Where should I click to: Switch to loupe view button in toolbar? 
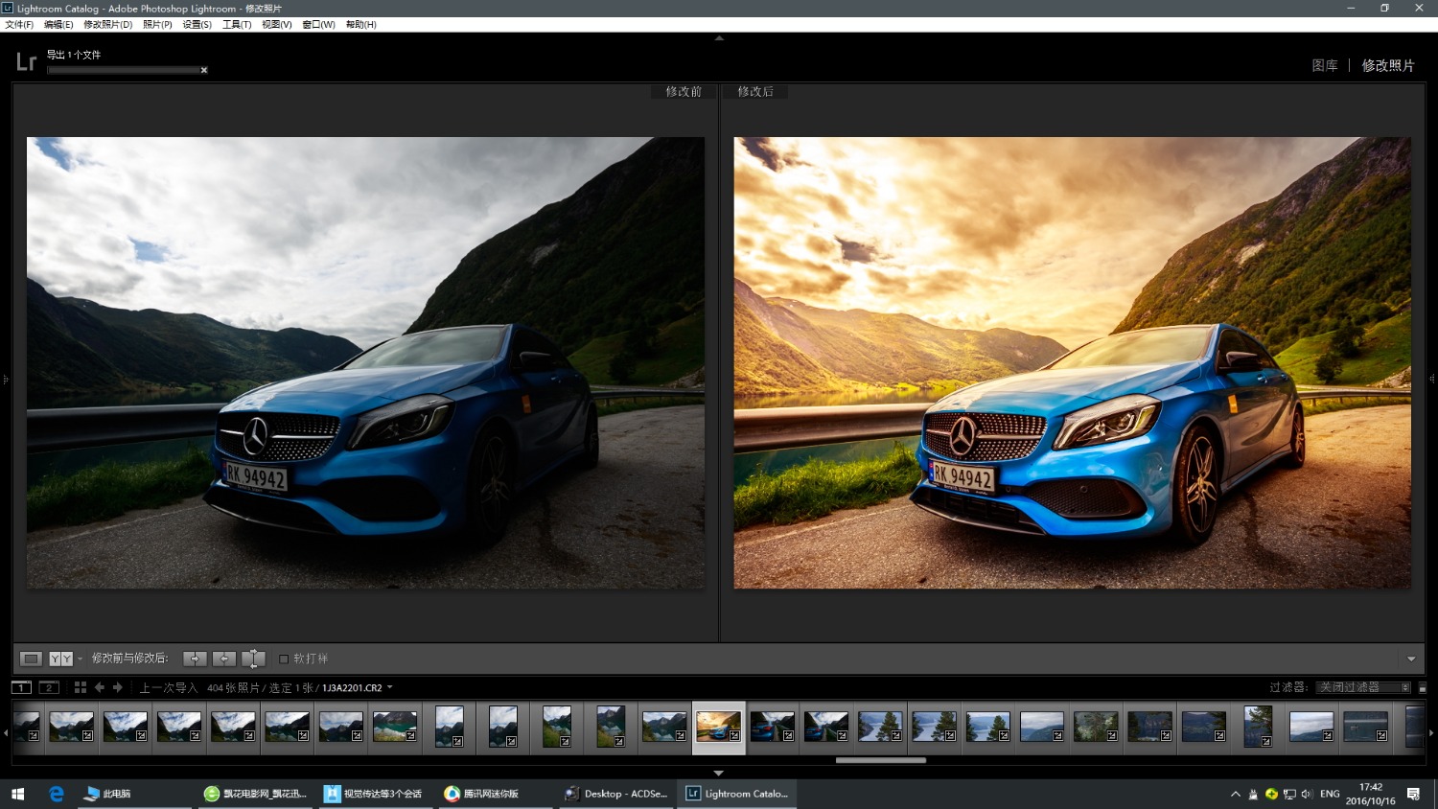point(32,659)
